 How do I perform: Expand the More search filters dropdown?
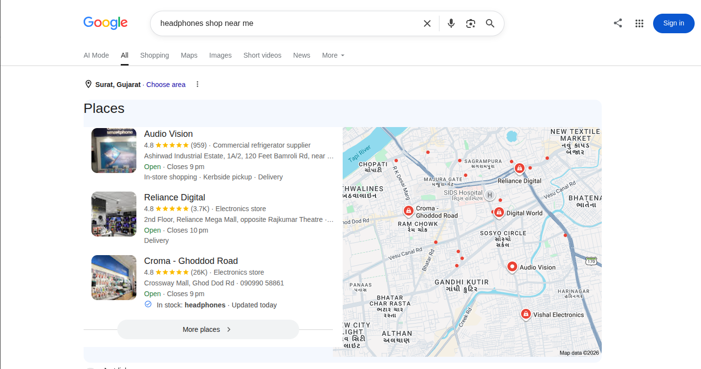[333, 55]
